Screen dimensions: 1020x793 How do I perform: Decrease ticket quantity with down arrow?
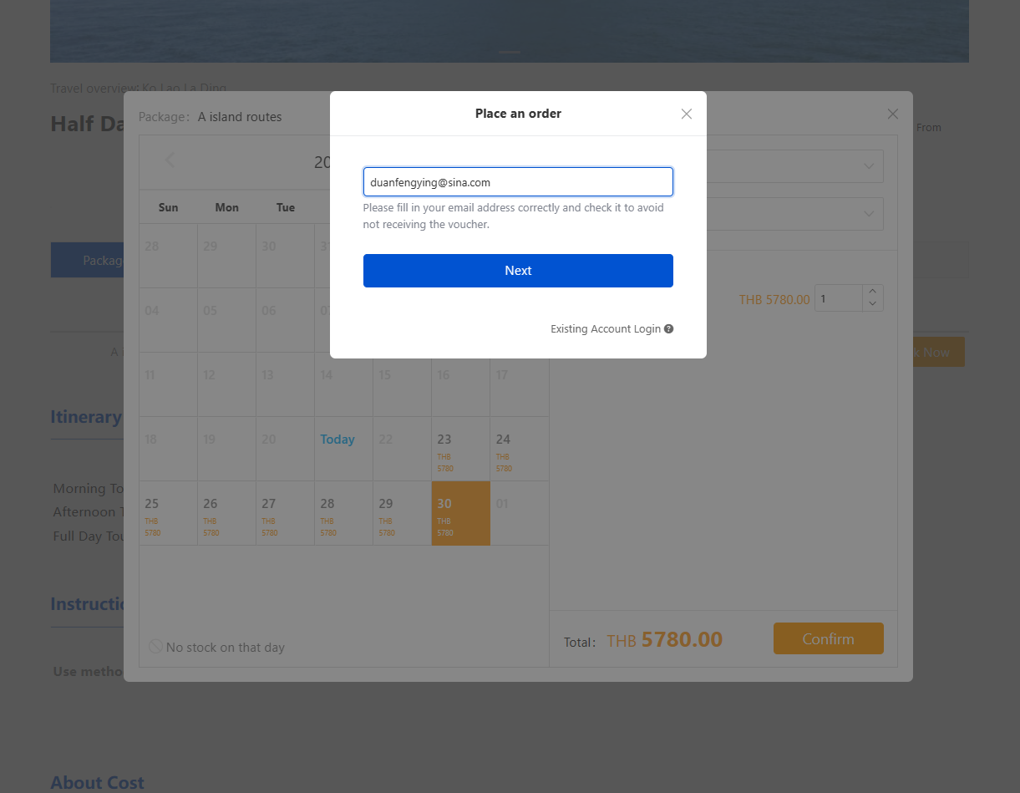click(873, 304)
